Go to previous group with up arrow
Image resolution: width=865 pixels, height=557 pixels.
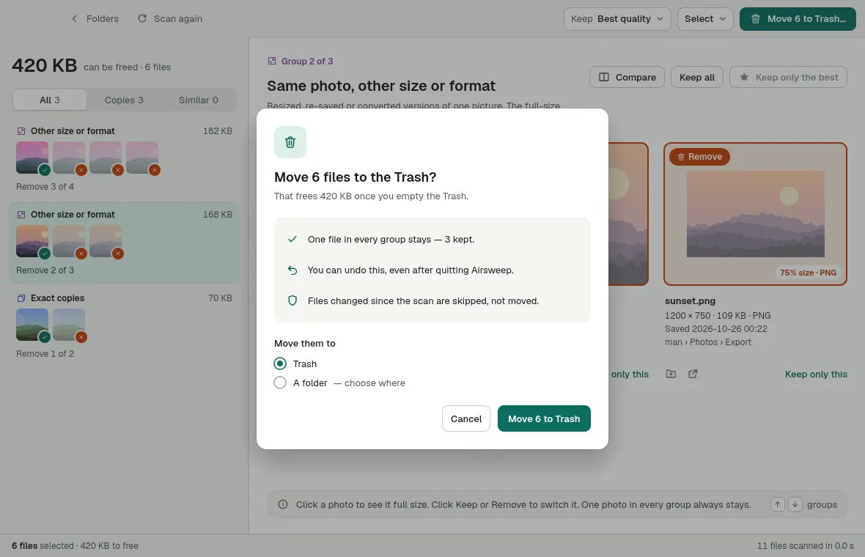tap(777, 504)
